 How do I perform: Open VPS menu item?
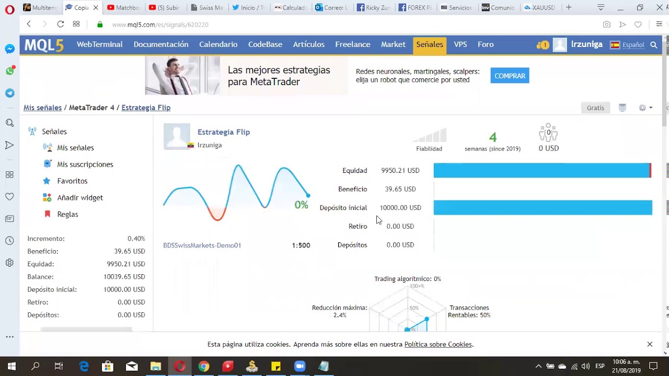(460, 44)
